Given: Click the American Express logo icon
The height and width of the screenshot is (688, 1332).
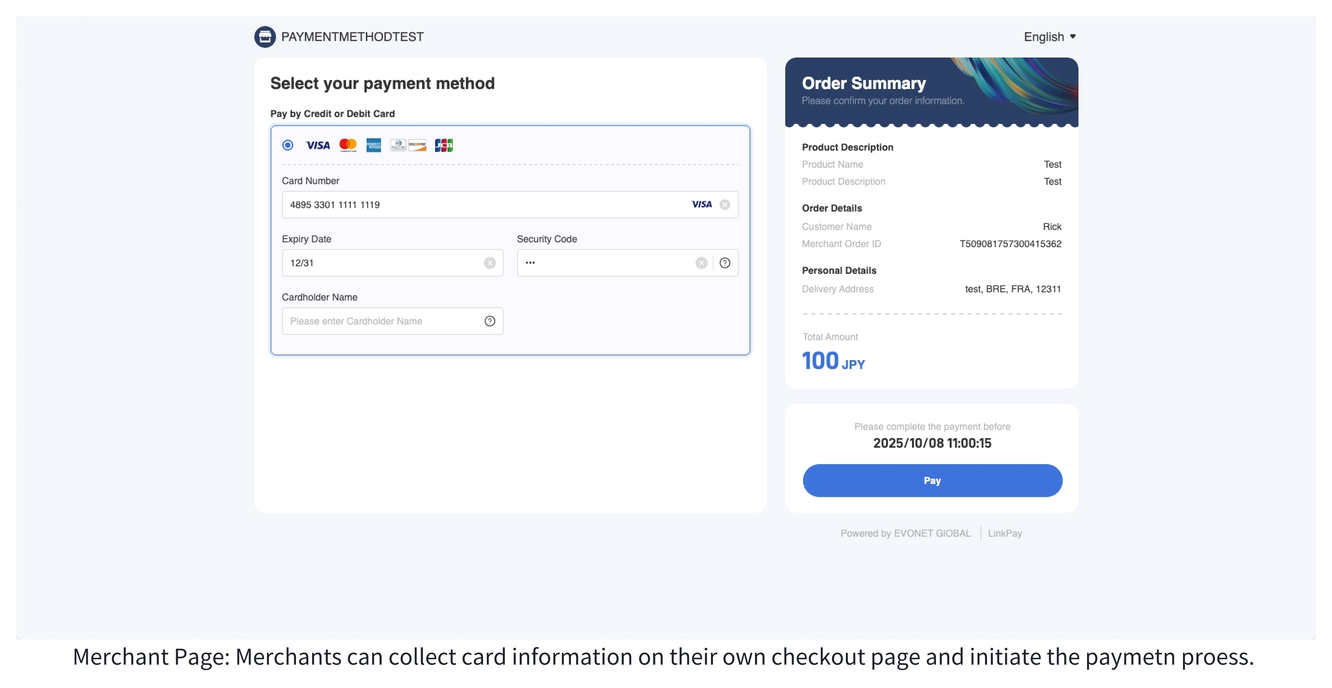Looking at the screenshot, I should click(x=373, y=145).
